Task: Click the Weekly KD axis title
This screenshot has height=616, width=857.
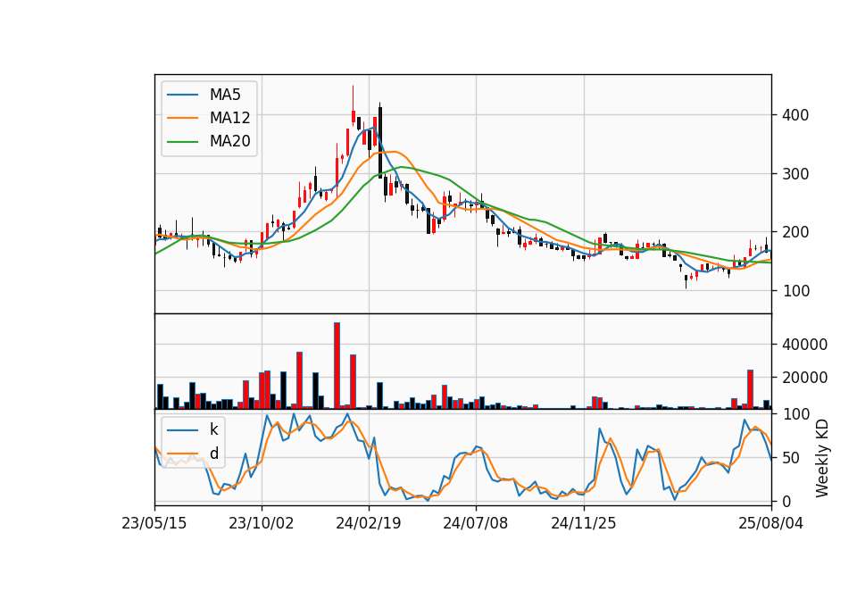Action: coord(821,459)
